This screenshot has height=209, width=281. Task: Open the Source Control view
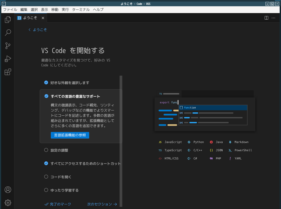click(8, 45)
